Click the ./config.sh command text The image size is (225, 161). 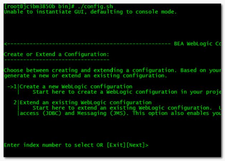(x=96, y=6)
